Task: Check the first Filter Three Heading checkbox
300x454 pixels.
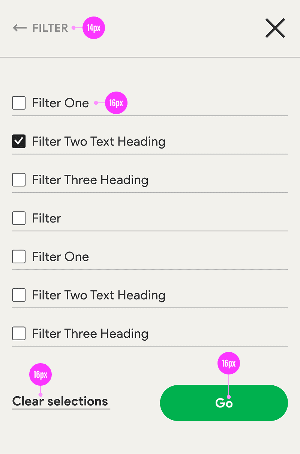Action: tap(19, 180)
